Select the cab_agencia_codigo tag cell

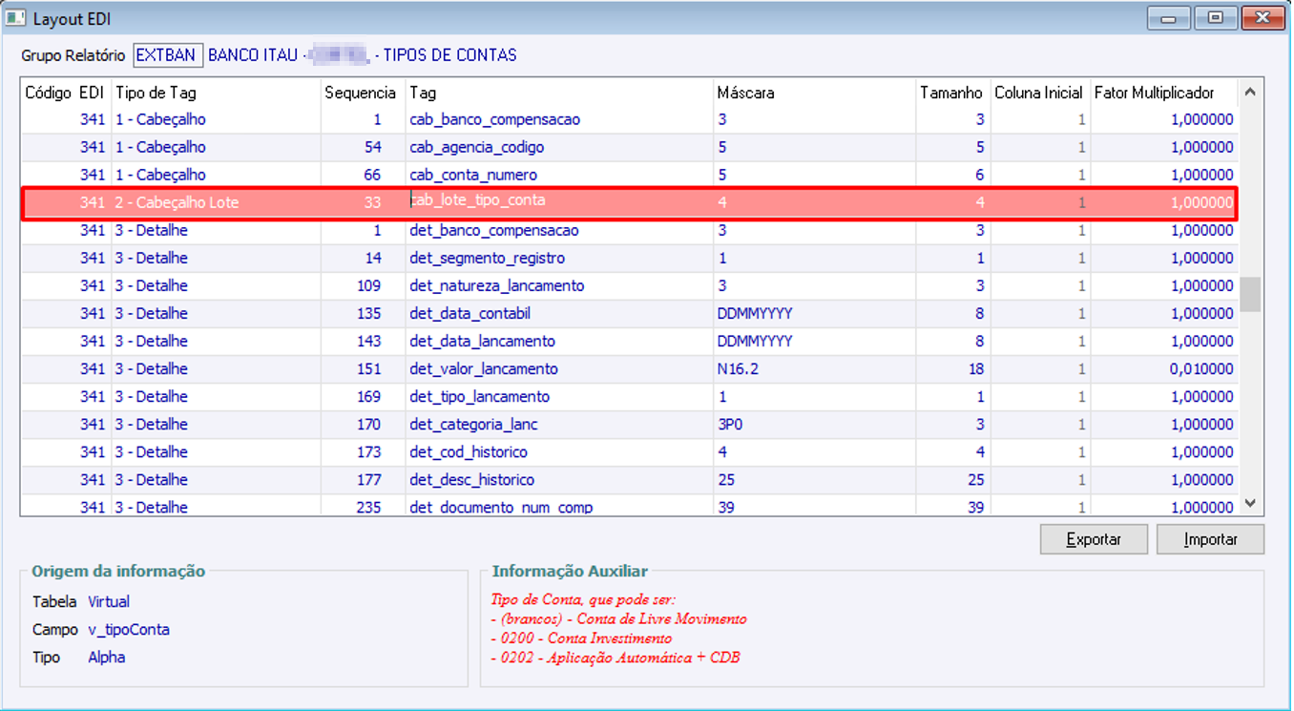559,147
